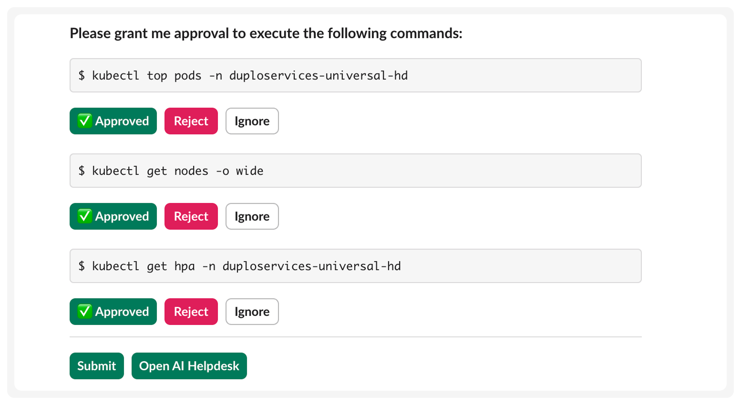
Task: Click the duploservices-universal-hd namespace in first command
Action: 318,76
